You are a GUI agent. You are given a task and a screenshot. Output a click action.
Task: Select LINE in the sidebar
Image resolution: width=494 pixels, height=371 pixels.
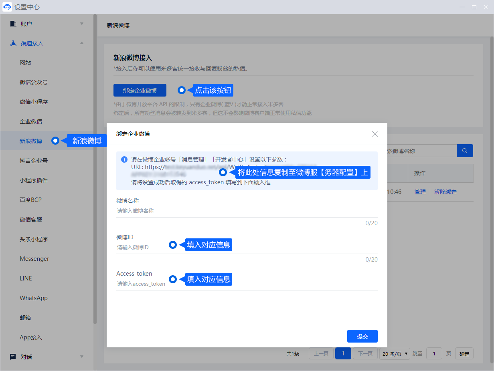click(26, 278)
